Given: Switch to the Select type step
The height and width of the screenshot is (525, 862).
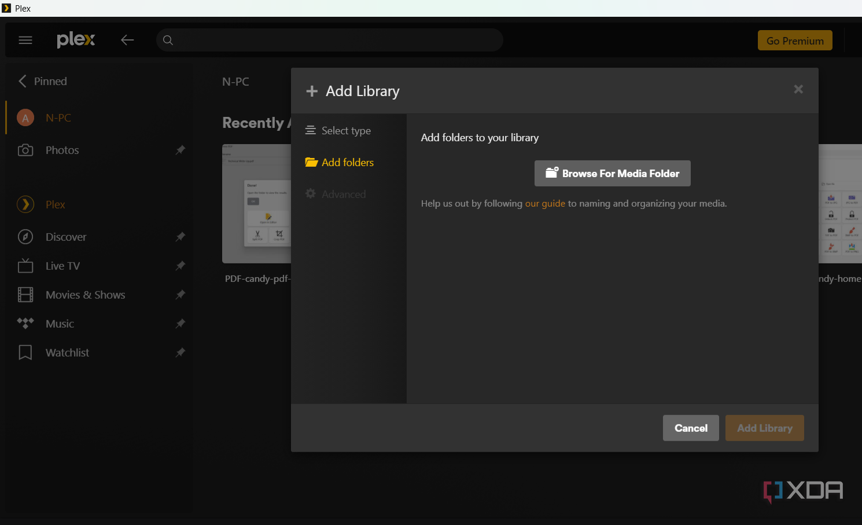Looking at the screenshot, I should pos(338,131).
